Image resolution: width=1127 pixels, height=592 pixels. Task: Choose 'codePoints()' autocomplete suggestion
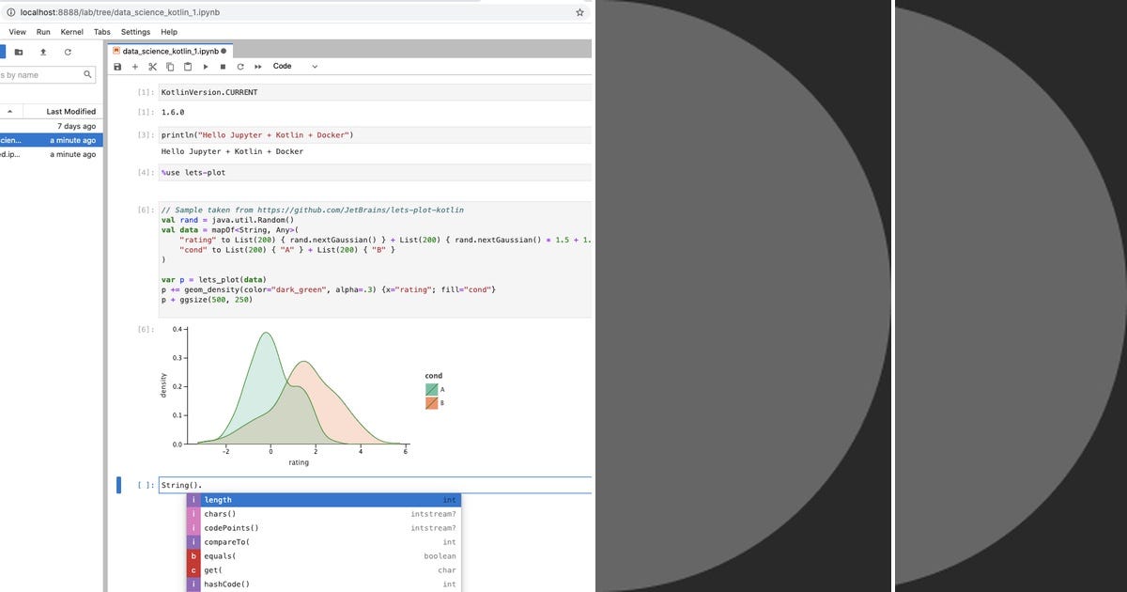tap(323, 528)
